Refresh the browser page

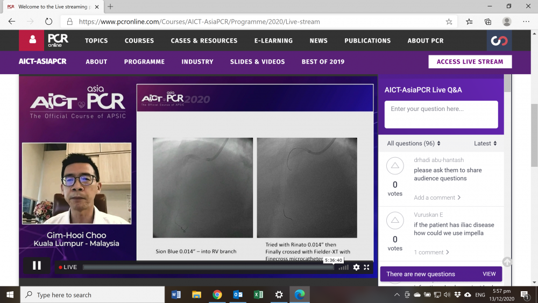click(49, 22)
